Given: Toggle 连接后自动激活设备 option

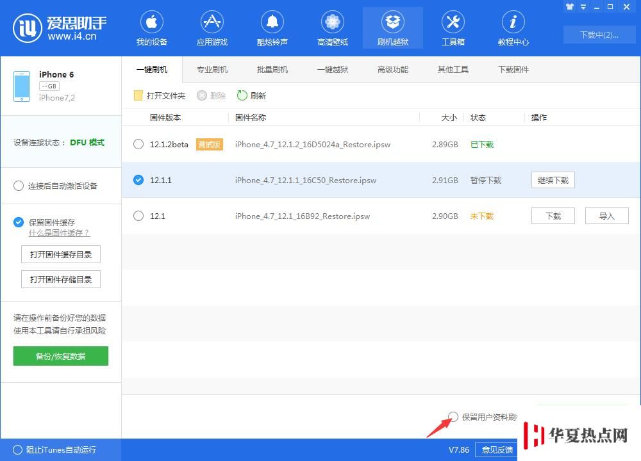Looking at the screenshot, I should pos(19,186).
